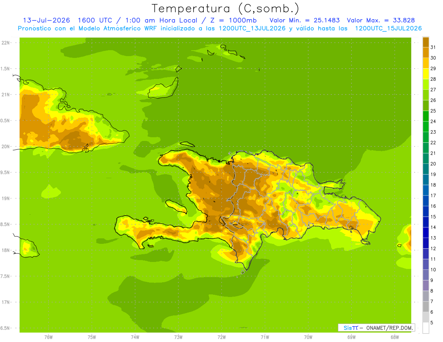Image resolution: width=443 pixels, height=342 pixels.
Task: Click the legend value "30"
Action: [x=433, y=58]
